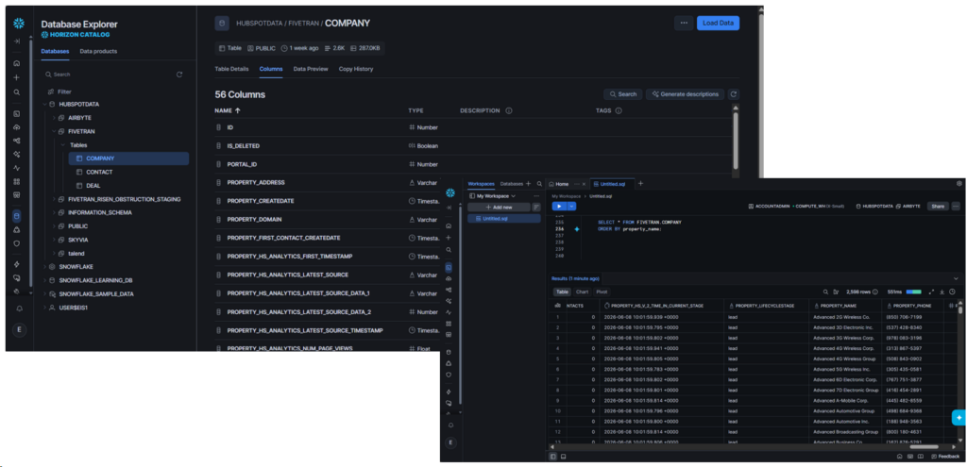The image size is (967, 467).
Task: Click the 'Advanced 5G Wireless Inc.' cell
Action: [845, 369]
